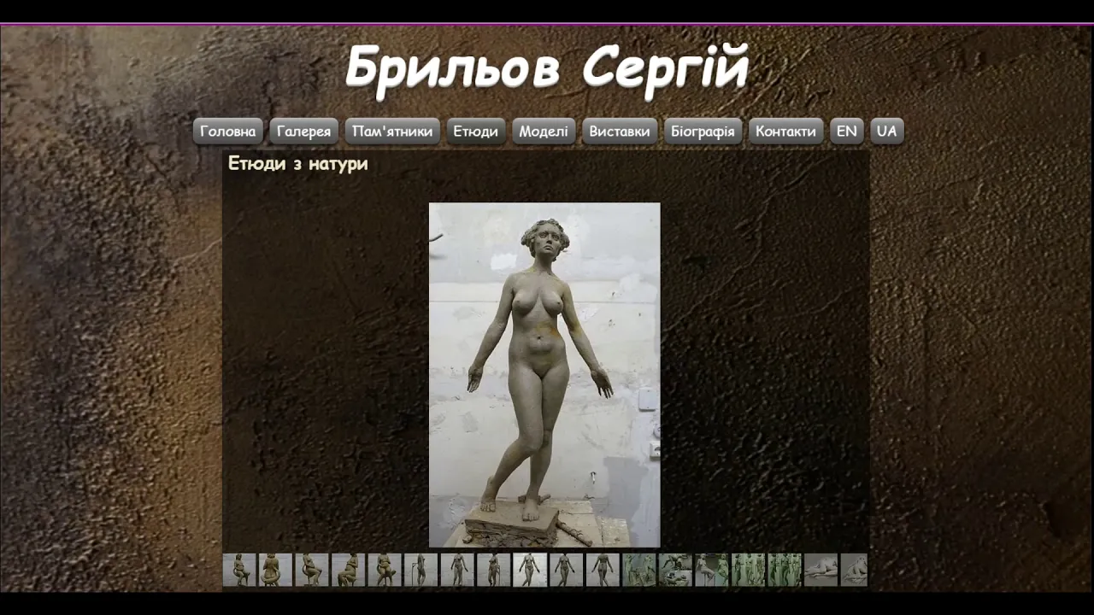
Task: Click the Брильов Сергій site title
Action: pyautogui.click(x=547, y=68)
